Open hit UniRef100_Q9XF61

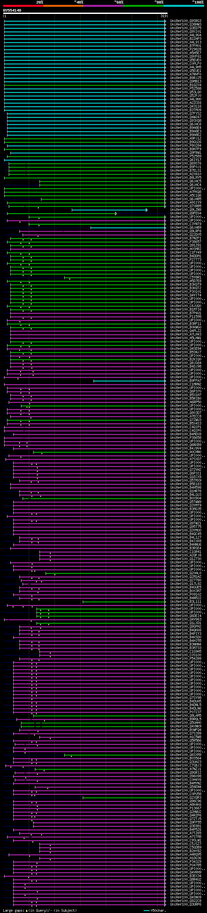pos(185,56)
